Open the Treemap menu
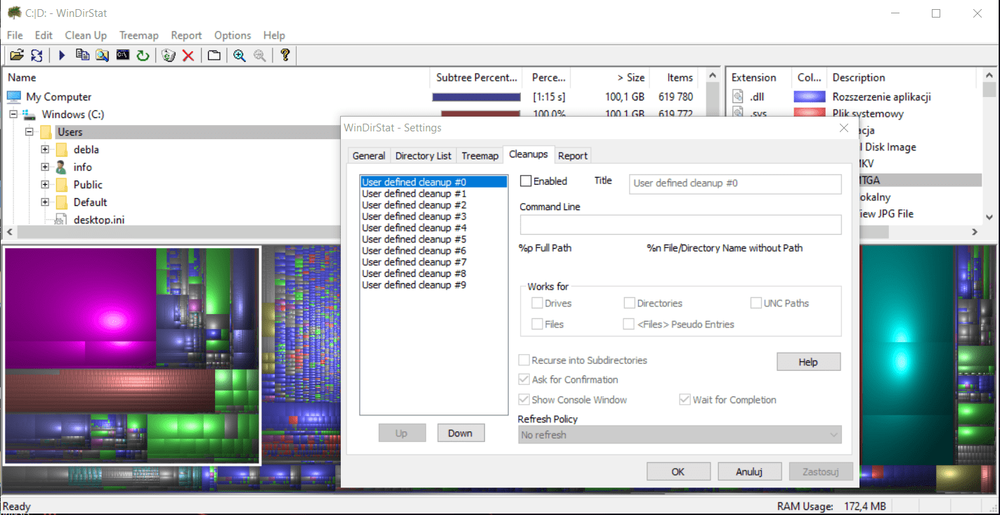Screen dimensions: 1000x515 point(139,35)
